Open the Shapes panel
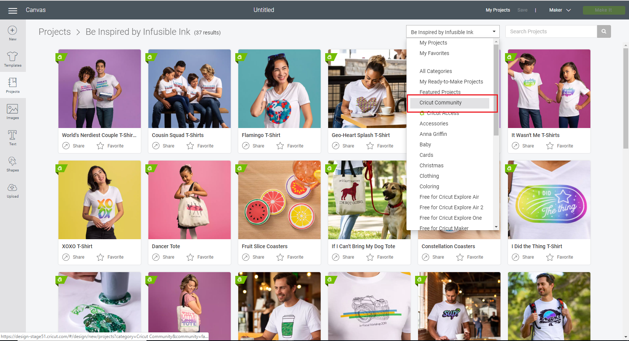 pyautogui.click(x=12, y=164)
